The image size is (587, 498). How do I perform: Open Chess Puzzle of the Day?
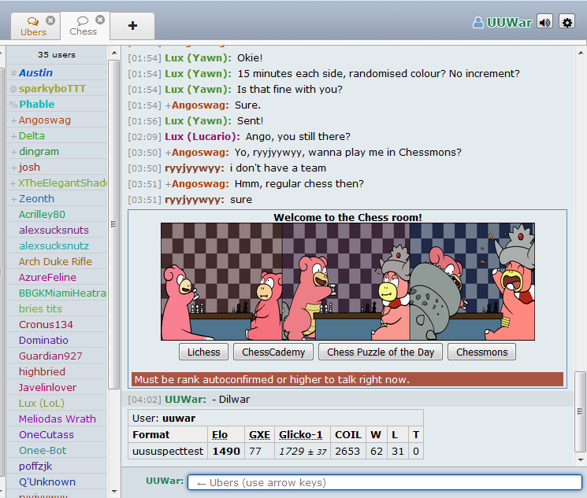click(x=381, y=352)
